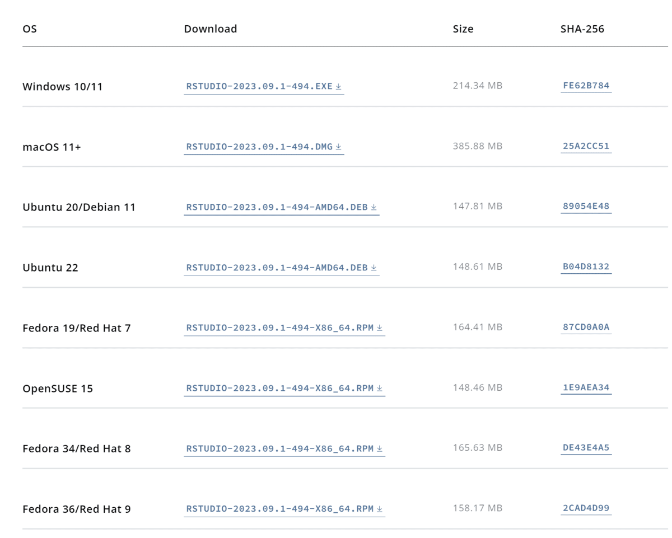This screenshot has height=538, width=672.
Task: Click the SHA-256 hash 89054E48
Action: [586, 207]
